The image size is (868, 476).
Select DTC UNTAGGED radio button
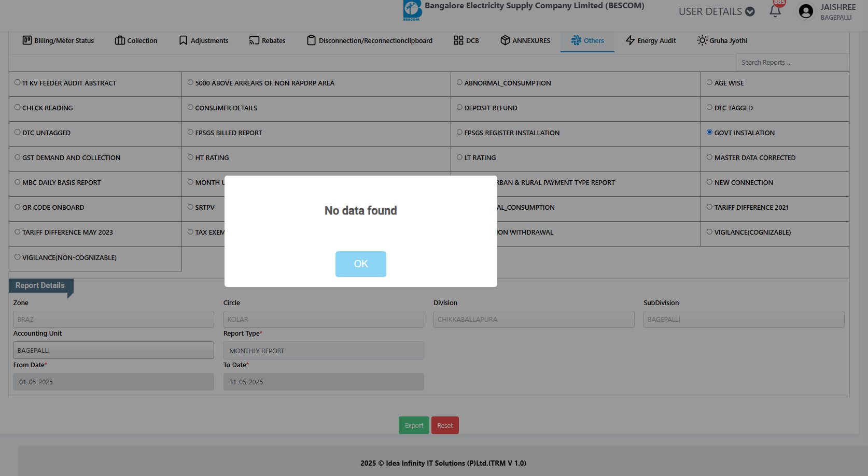click(18, 132)
